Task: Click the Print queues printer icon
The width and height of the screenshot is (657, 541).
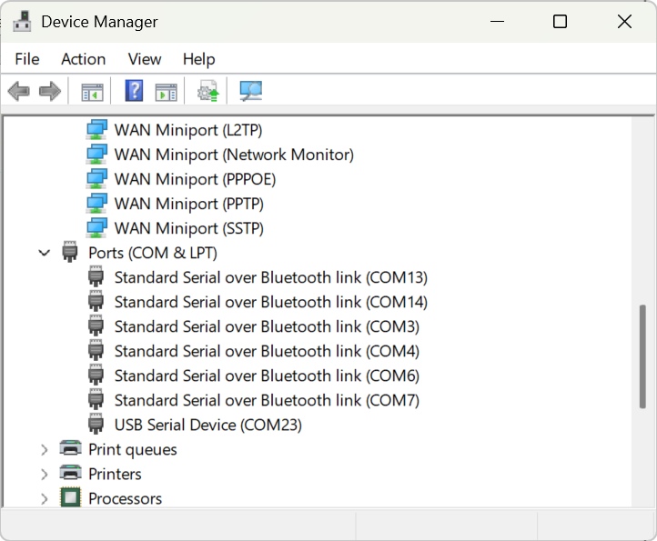Action: coord(70,448)
